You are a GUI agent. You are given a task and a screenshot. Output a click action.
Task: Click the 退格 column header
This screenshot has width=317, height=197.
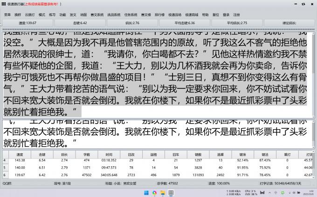154,155
